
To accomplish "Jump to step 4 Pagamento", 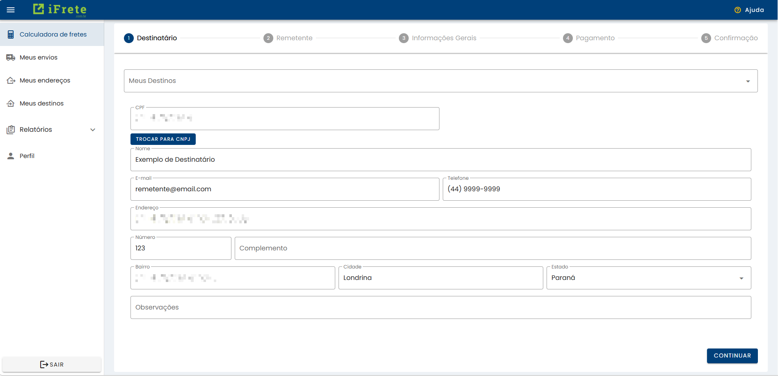I will (x=589, y=38).
